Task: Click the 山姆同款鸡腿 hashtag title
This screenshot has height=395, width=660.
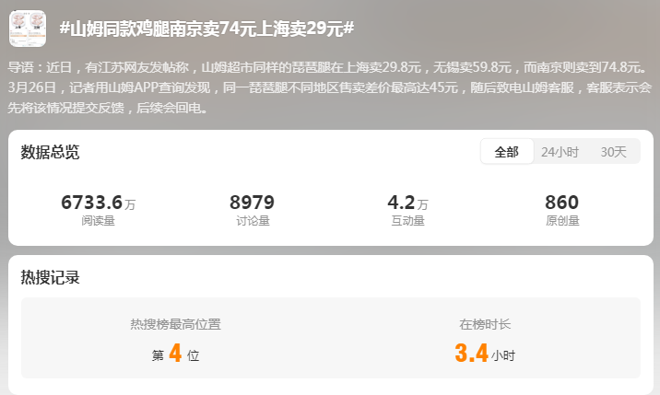Action: coord(206,29)
